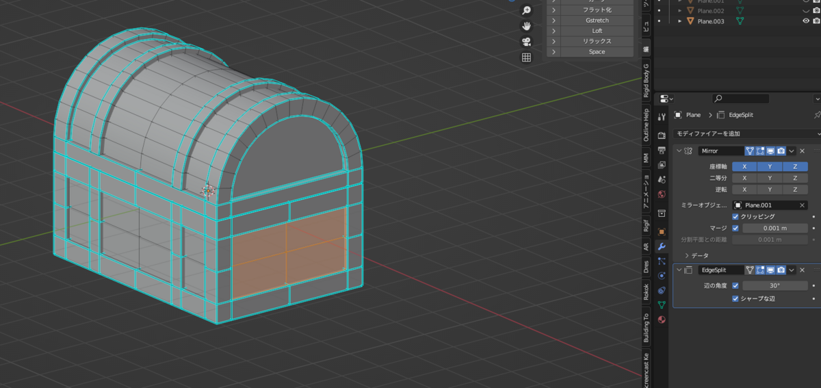Clear the Plane.001 mirror object field

coord(802,205)
